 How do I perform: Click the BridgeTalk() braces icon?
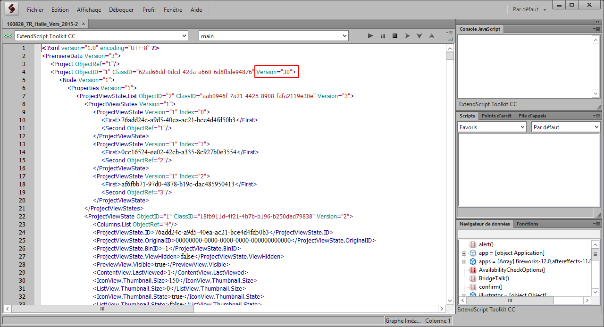(x=473, y=278)
